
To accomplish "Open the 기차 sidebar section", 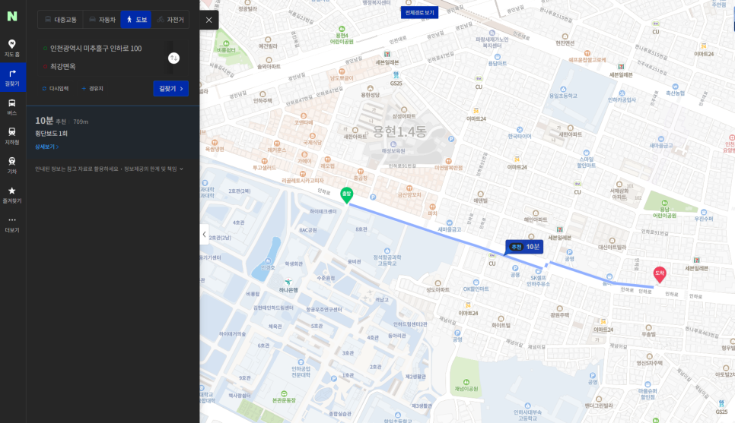I will (12, 166).
